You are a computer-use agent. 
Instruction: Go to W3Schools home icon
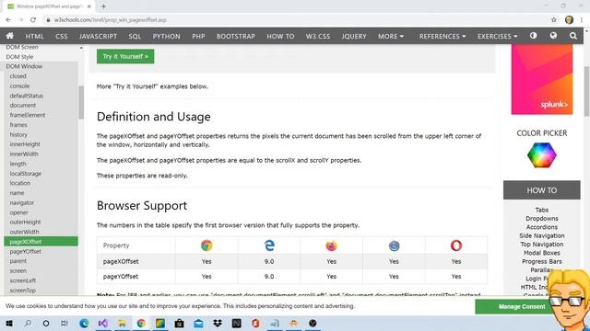[x=10, y=36]
